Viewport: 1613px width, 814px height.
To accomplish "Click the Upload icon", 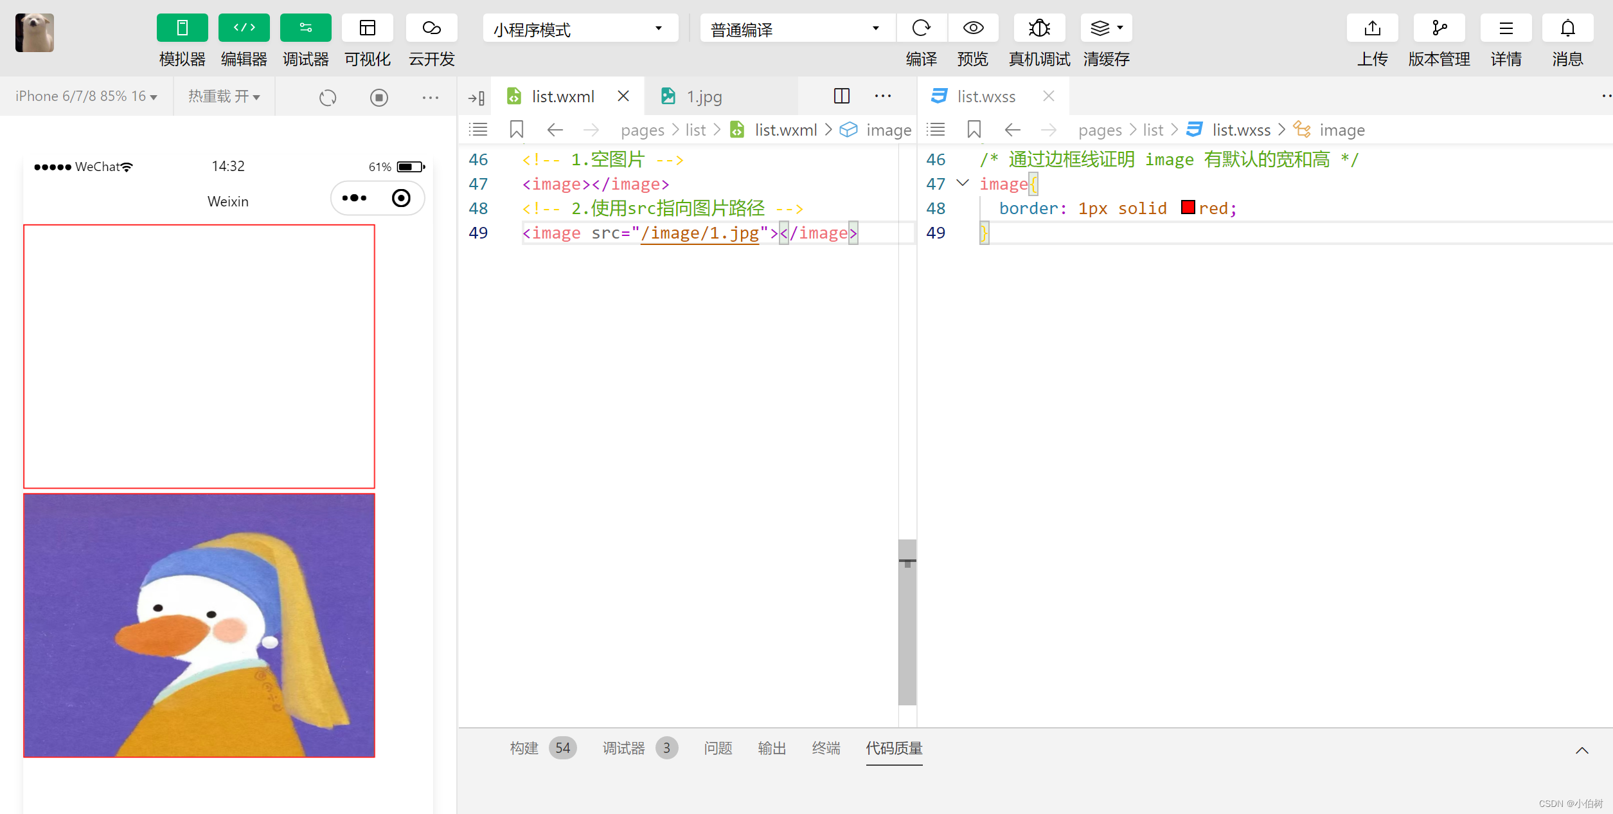I will click(1372, 28).
